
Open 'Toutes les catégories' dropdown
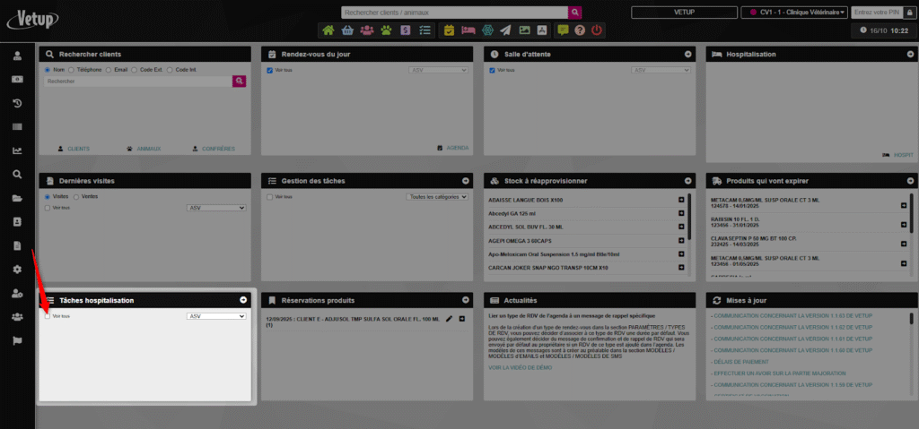(x=438, y=196)
